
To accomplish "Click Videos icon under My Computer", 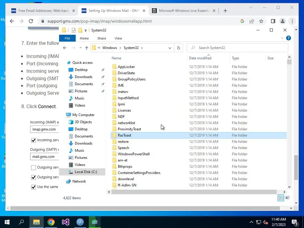I will point(71,165).
